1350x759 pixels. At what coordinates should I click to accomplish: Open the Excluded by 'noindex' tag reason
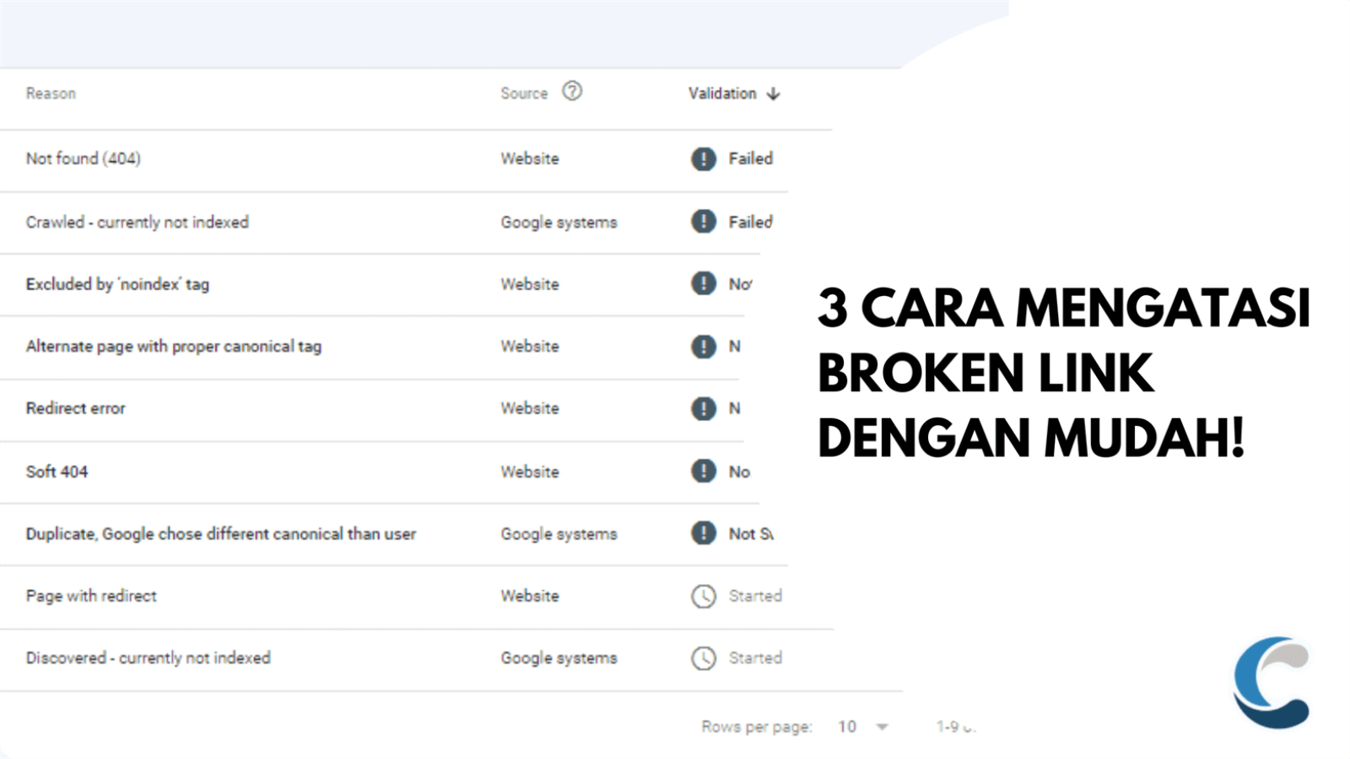coord(117,284)
